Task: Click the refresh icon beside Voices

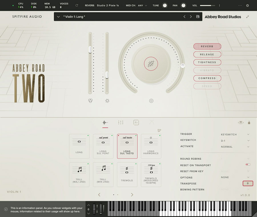Action: pos(77,5)
